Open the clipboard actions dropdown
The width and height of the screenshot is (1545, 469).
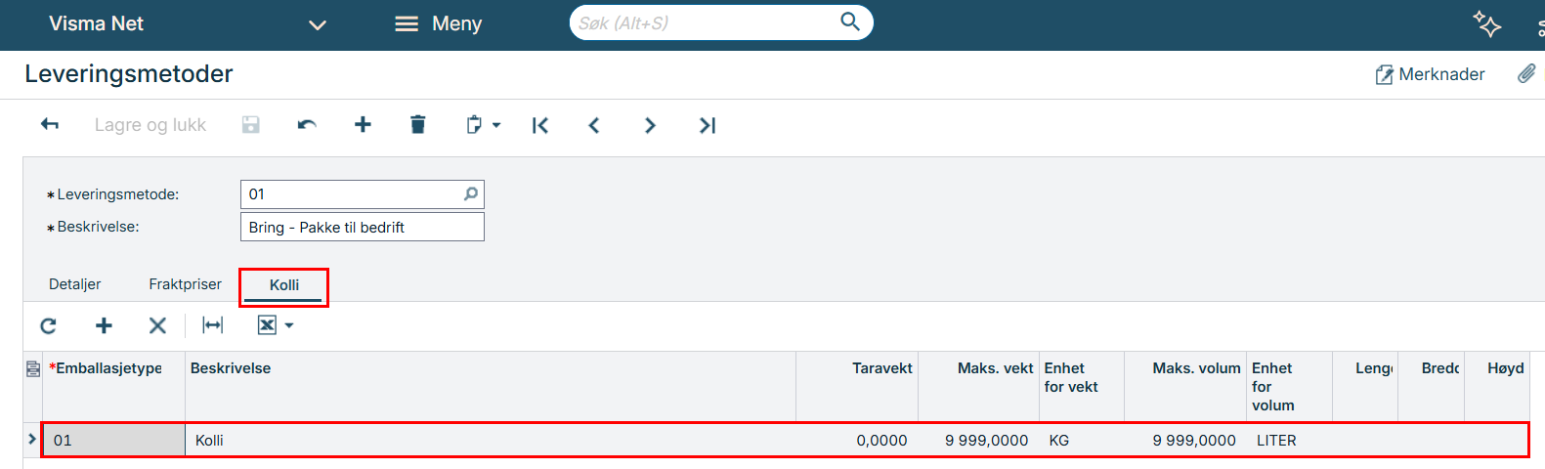pos(483,125)
